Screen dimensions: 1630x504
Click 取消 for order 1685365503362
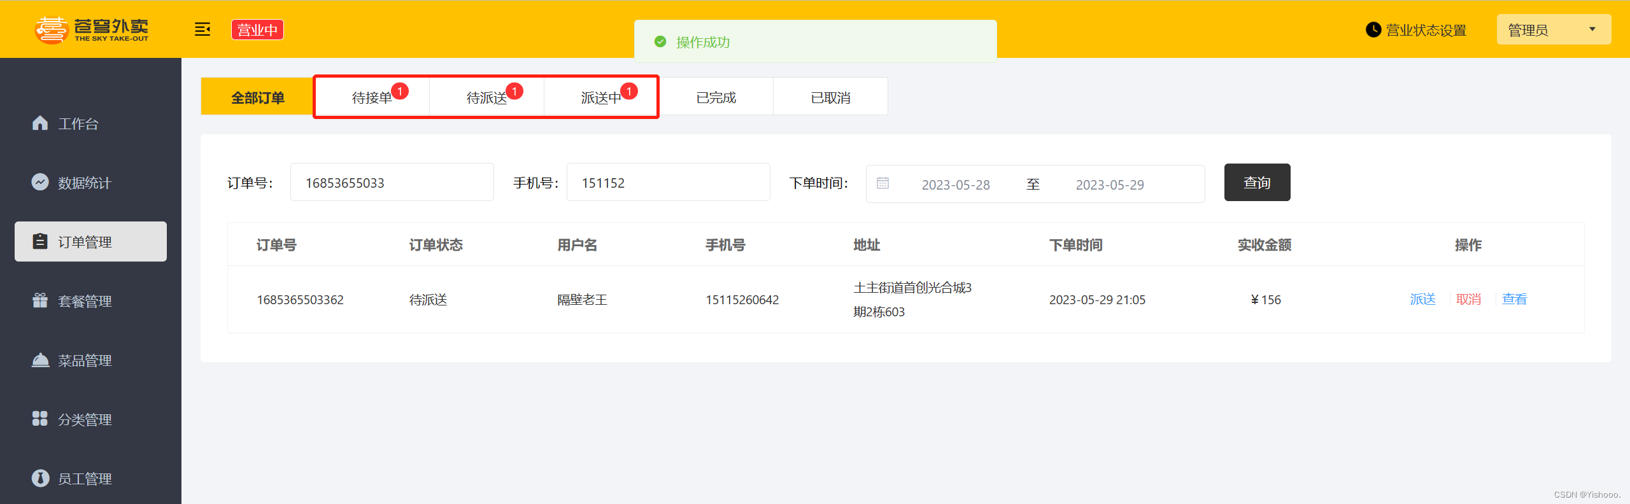click(1468, 299)
